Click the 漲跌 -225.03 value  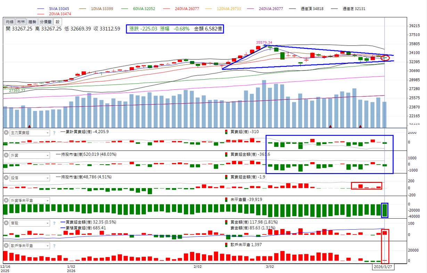(143, 29)
